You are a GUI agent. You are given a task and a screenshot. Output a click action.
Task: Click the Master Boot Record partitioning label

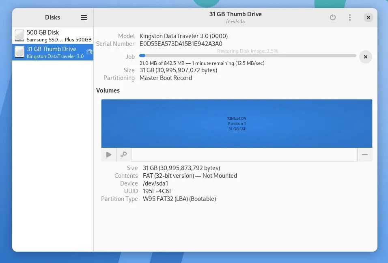[166, 78]
